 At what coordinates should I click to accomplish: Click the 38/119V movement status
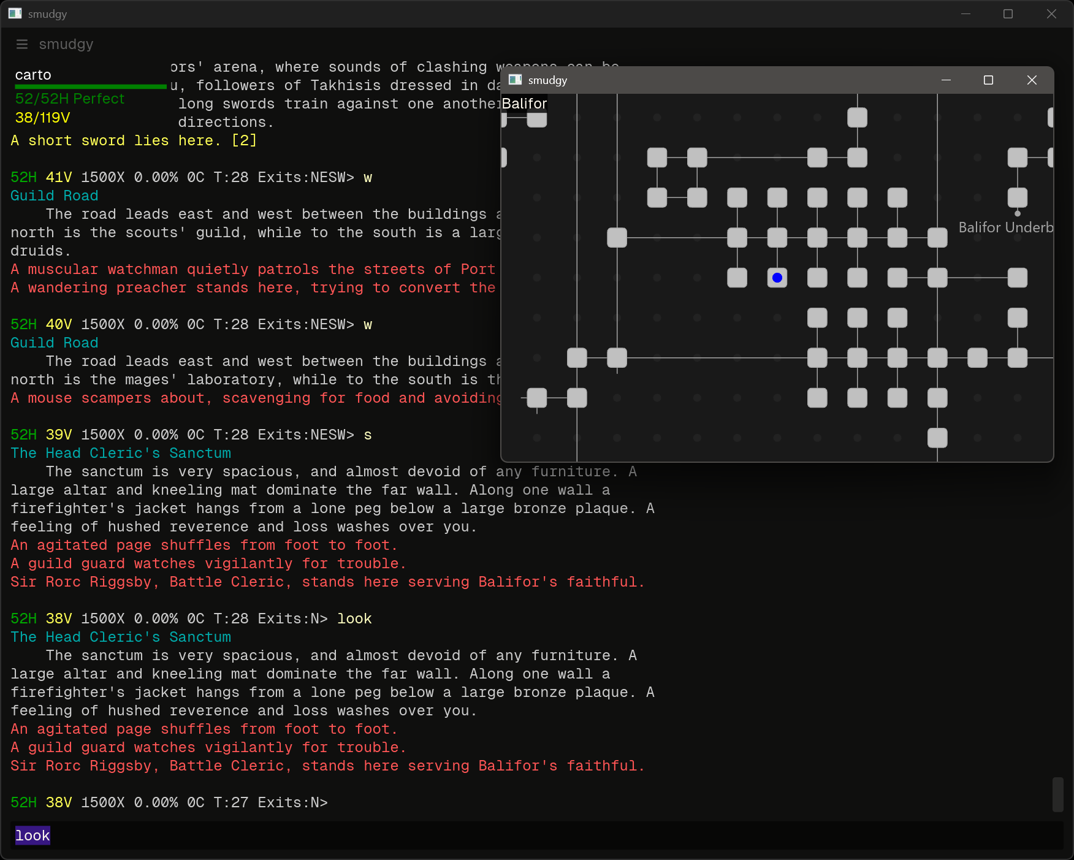pyautogui.click(x=42, y=117)
